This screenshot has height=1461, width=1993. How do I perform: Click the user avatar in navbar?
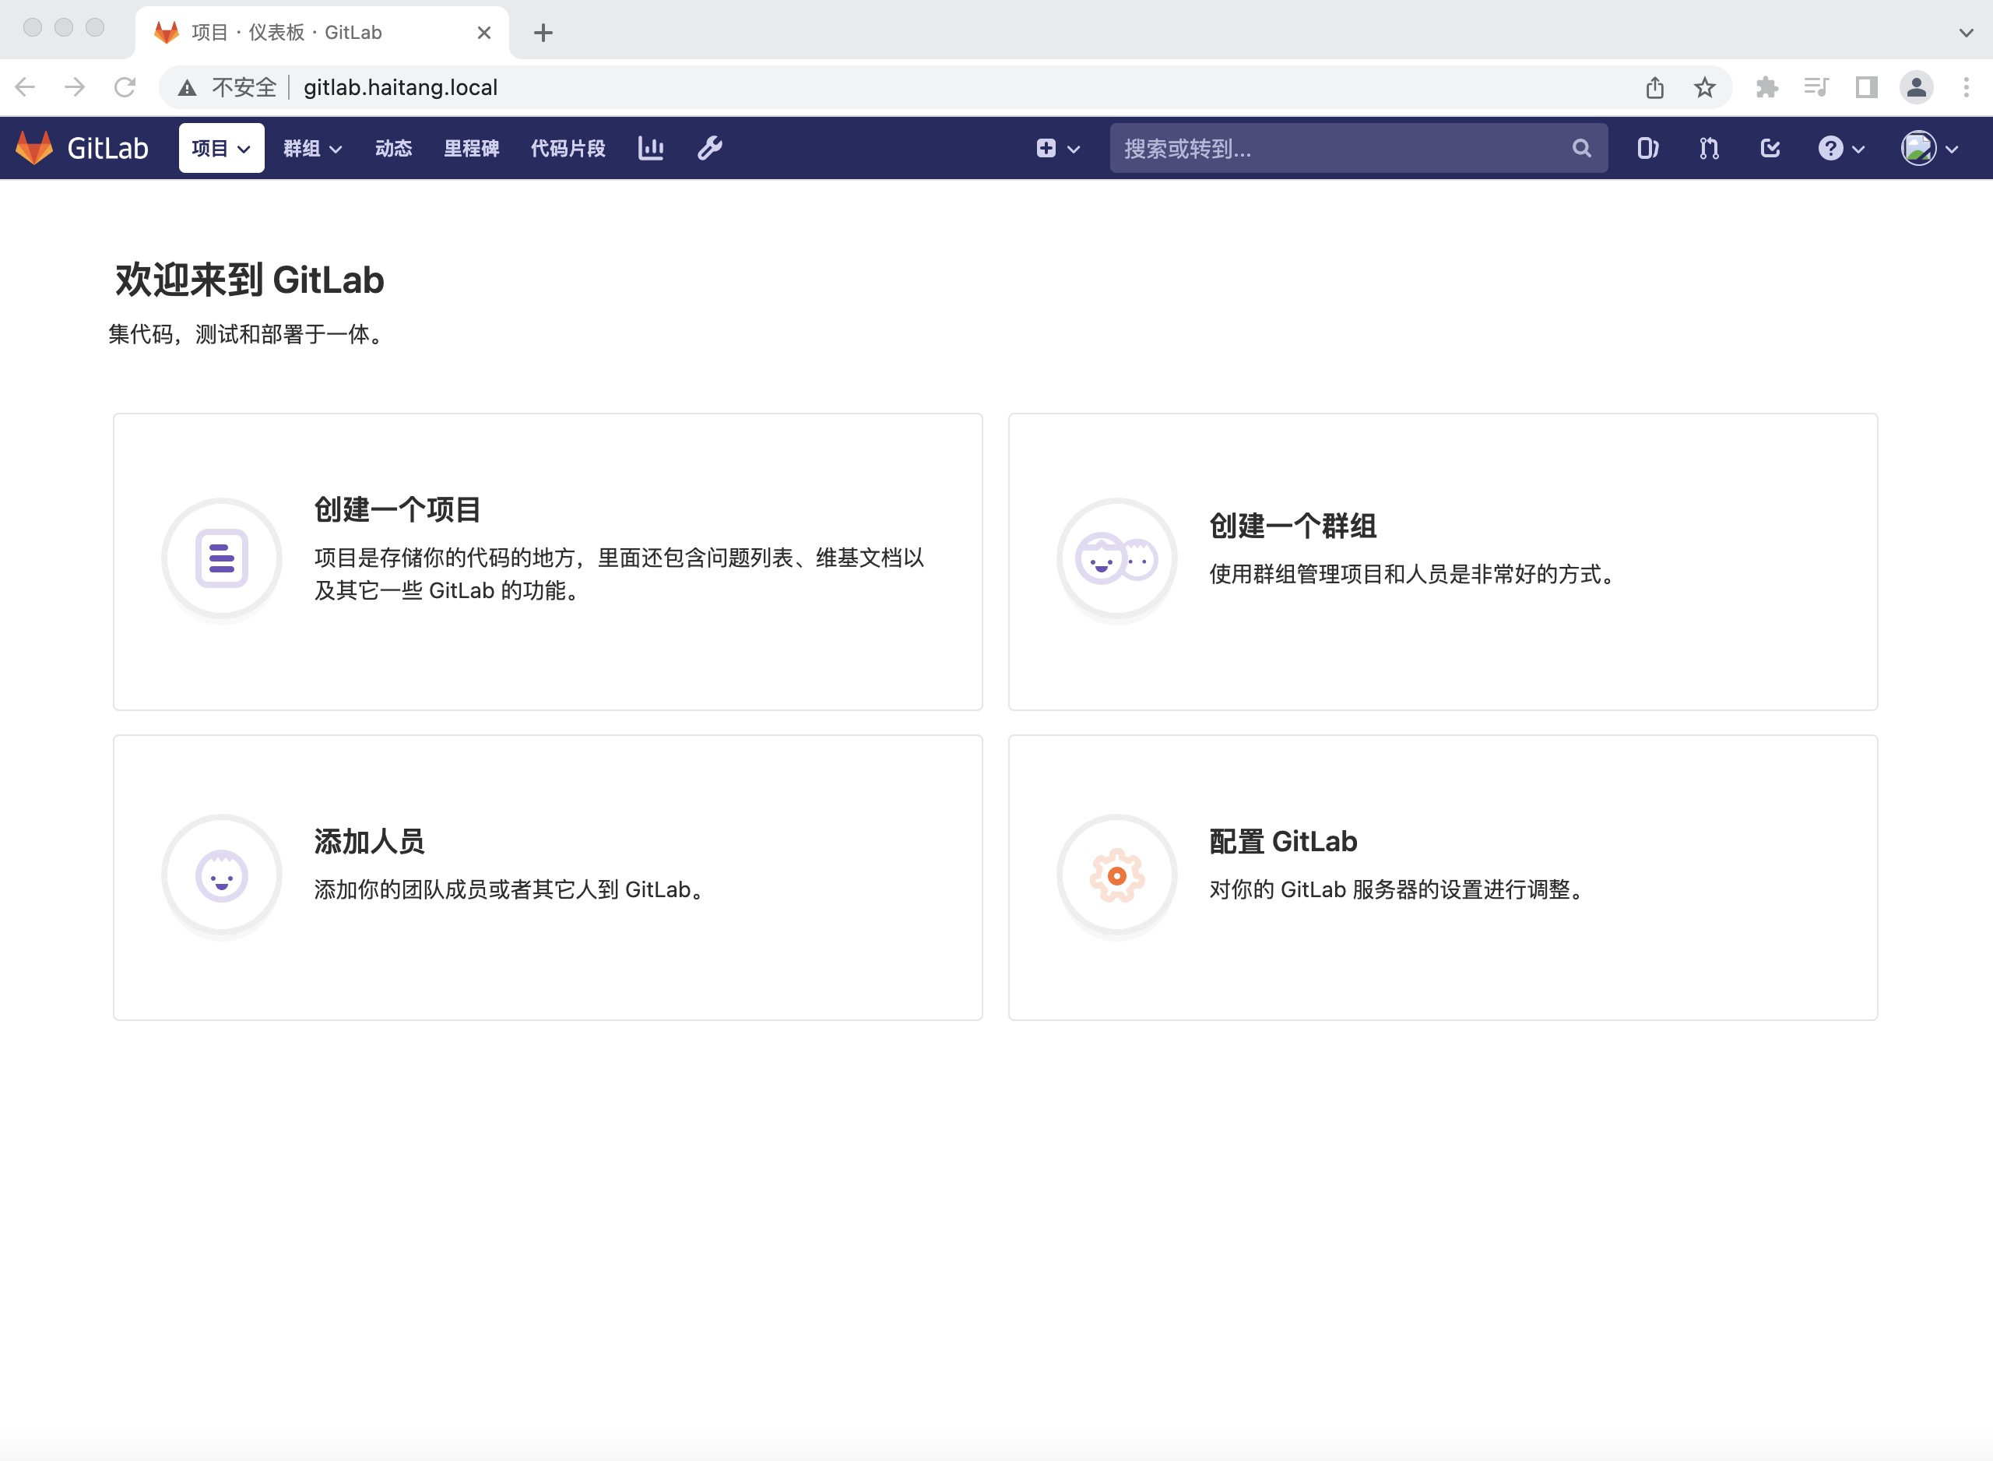click(x=1919, y=148)
